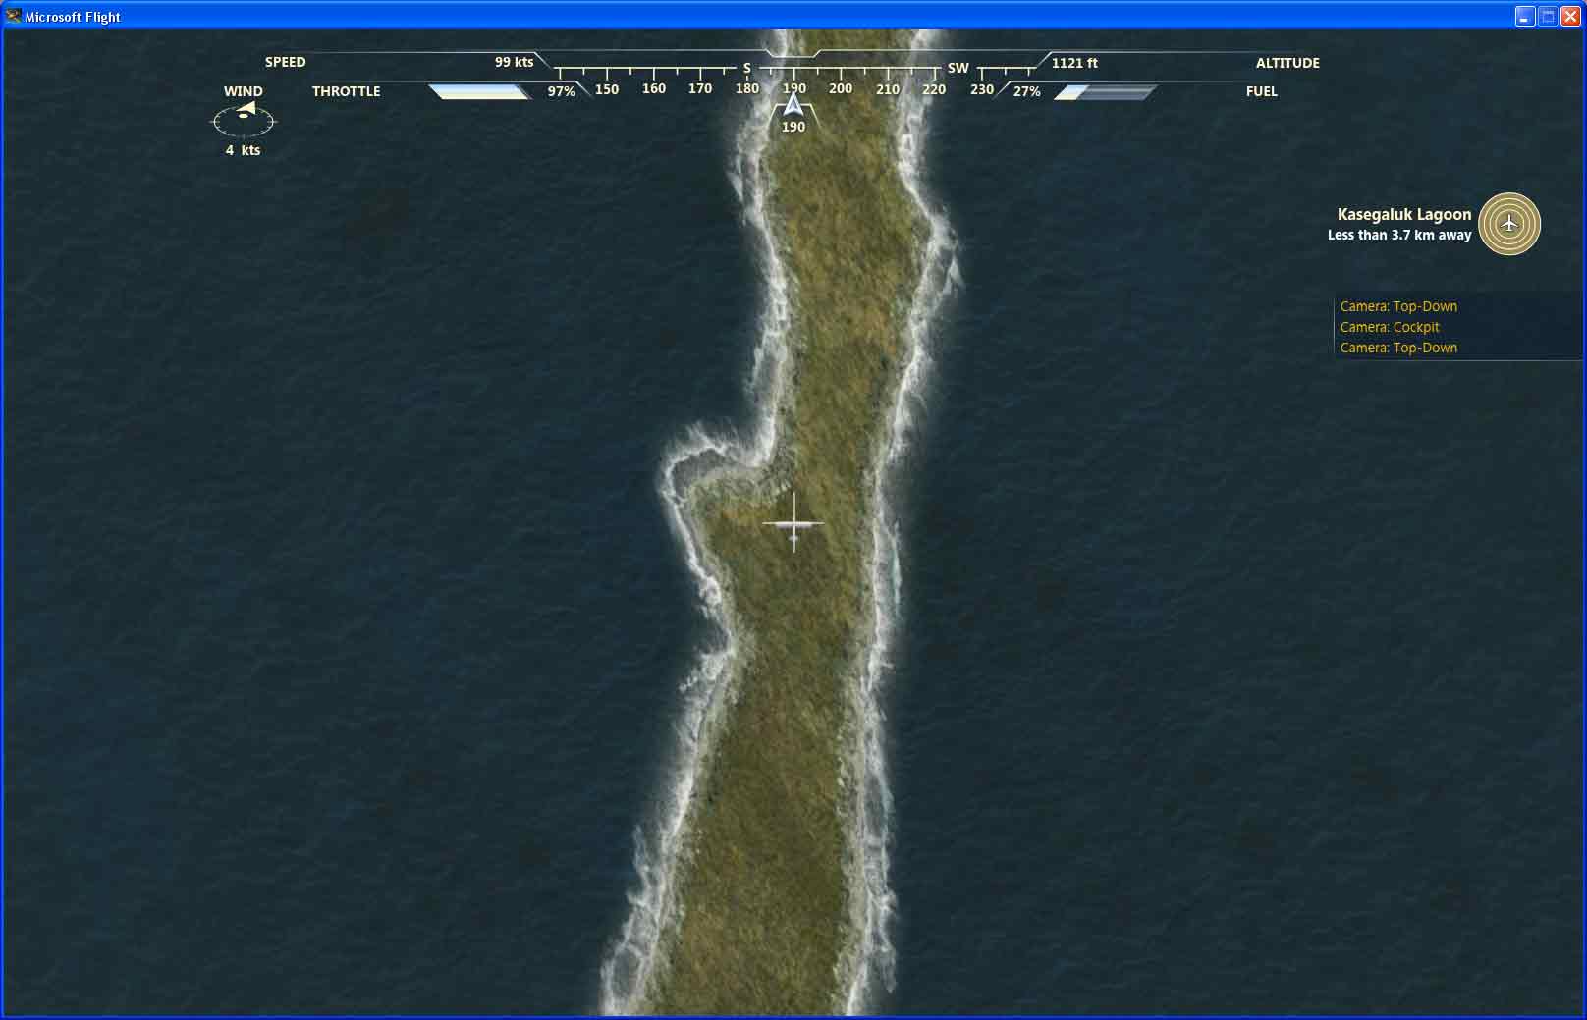Image resolution: width=1587 pixels, height=1020 pixels.
Task: Click the Microsoft Flight title bar icon
Action: [13, 16]
